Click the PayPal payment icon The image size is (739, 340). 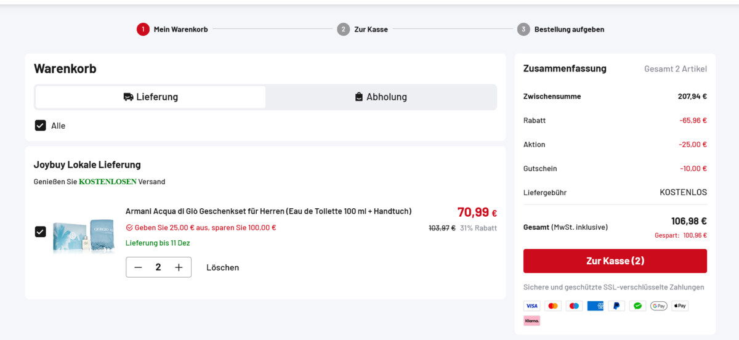[x=616, y=306]
